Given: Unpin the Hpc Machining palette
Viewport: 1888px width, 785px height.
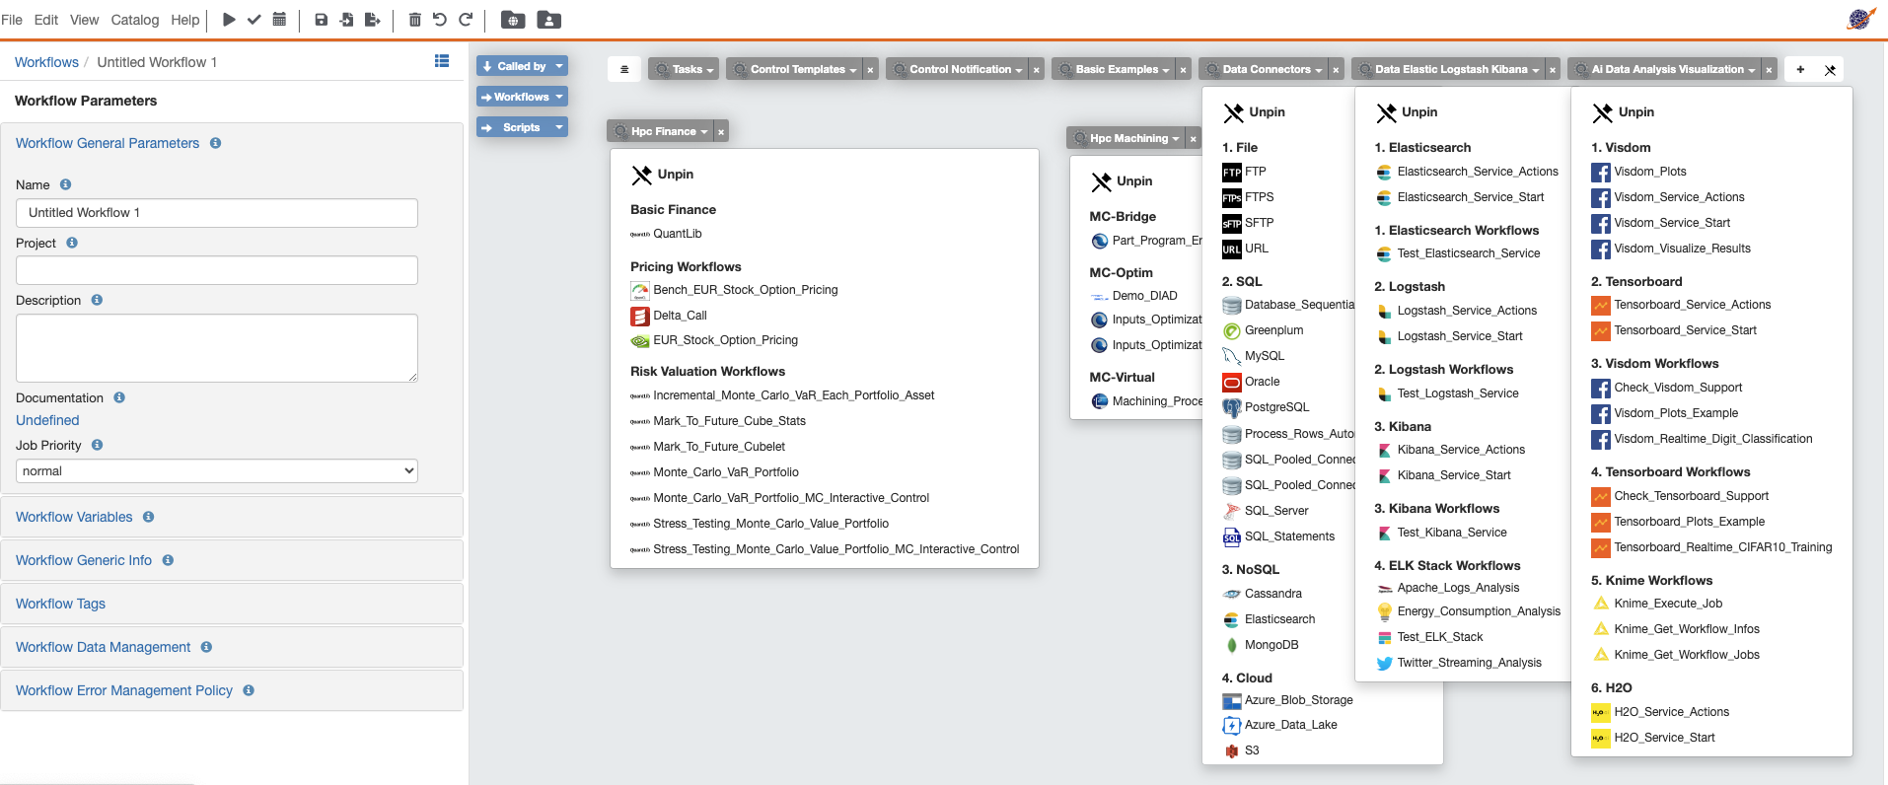Looking at the screenshot, I should (1122, 181).
